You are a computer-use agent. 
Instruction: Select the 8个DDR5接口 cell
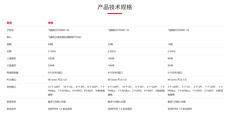55,73
